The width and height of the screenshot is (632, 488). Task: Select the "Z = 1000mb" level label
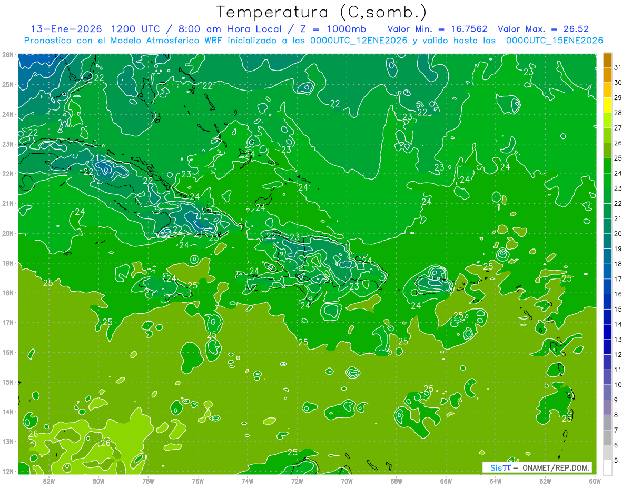tap(332, 29)
